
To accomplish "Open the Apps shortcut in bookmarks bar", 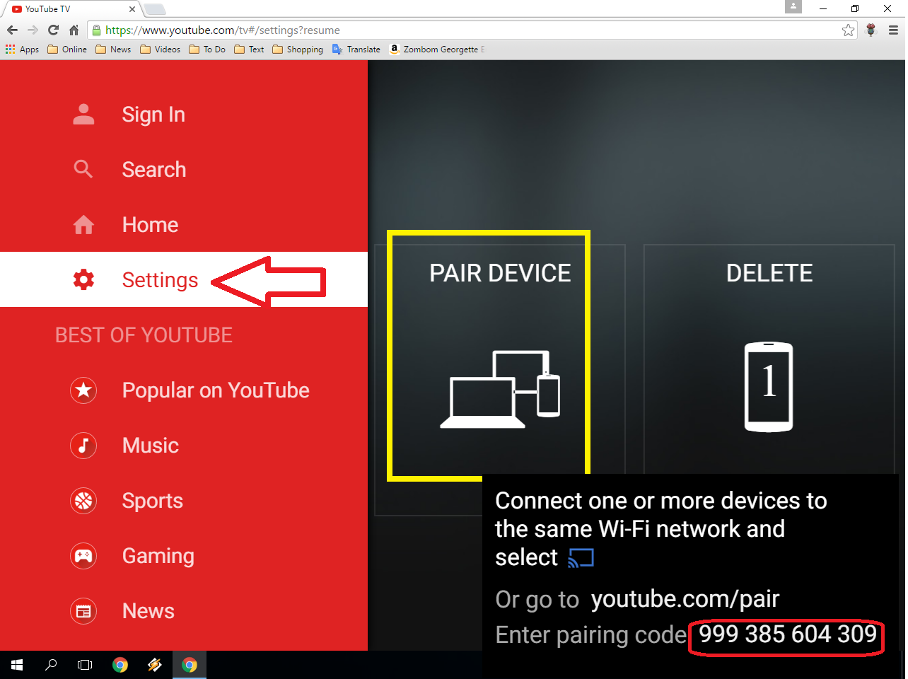I will [x=22, y=50].
